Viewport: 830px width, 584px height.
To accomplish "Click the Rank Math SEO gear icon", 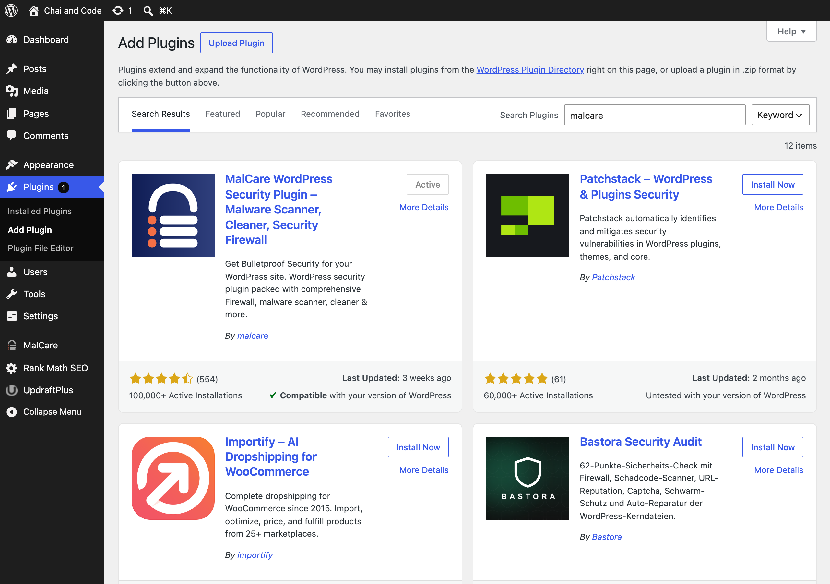I will (x=12, y=368).
